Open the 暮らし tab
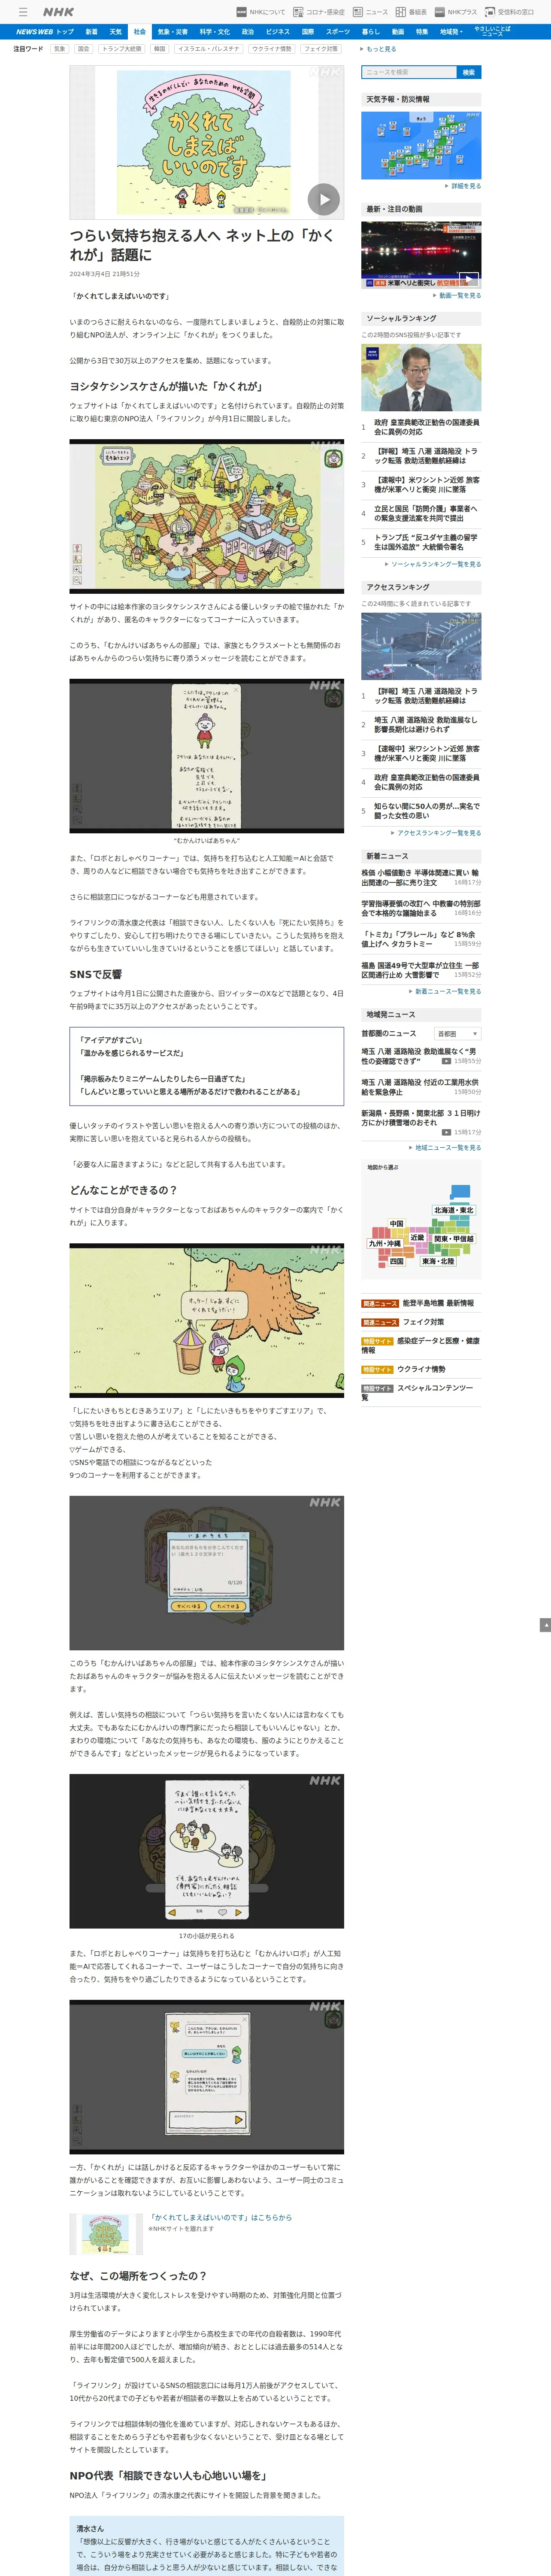Image resolution: width=551 pixels, height=2576 pixels. (x=371, y=32)
